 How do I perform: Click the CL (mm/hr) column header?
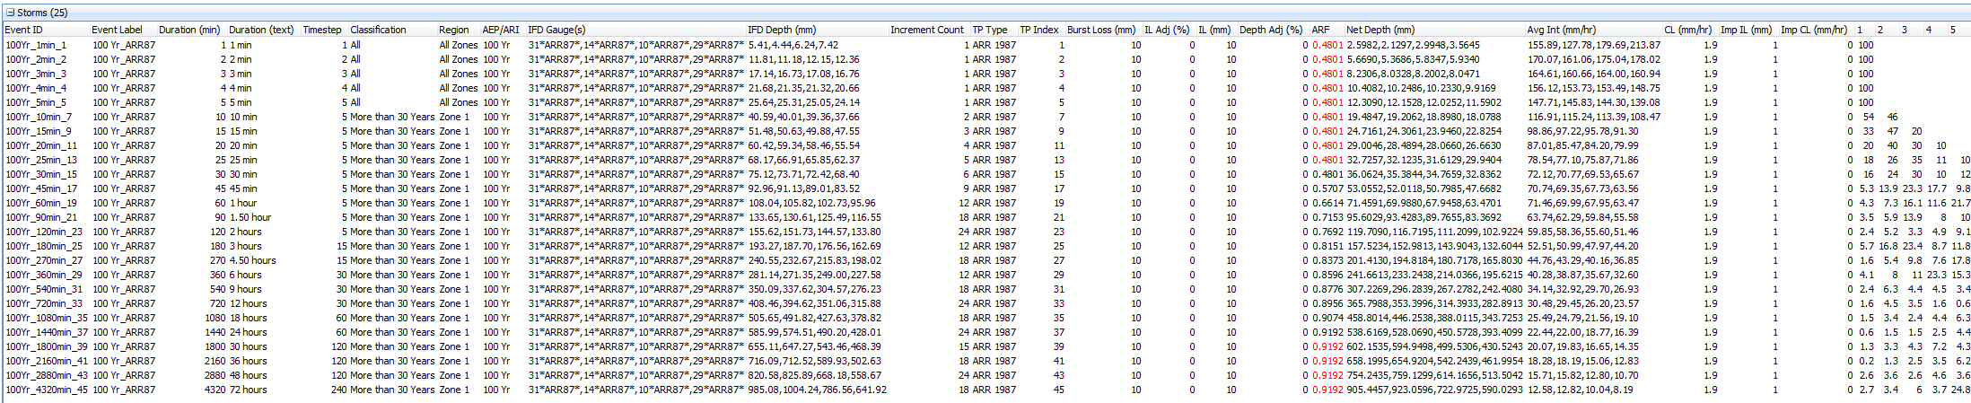pyautogui.click(x=1687, y=30)
